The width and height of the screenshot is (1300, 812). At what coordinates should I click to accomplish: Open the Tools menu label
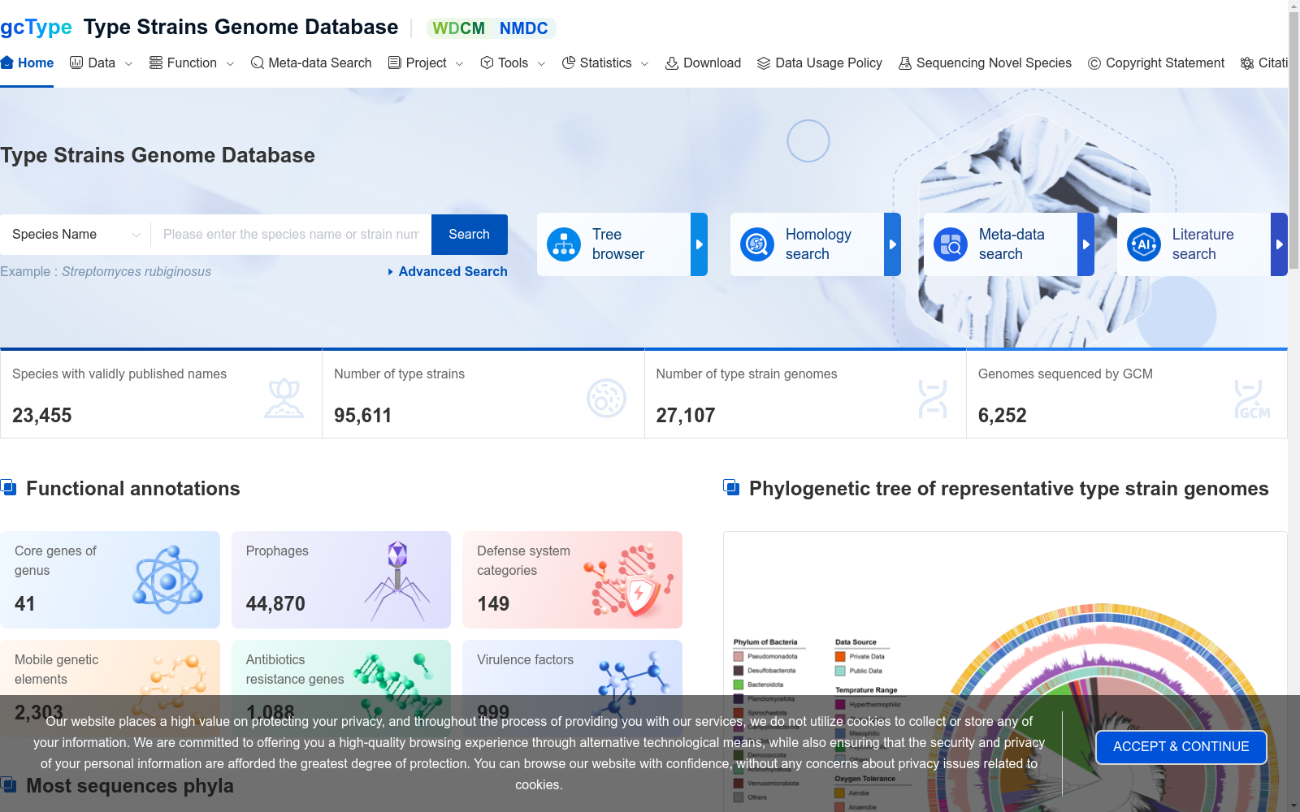[513, 63]
